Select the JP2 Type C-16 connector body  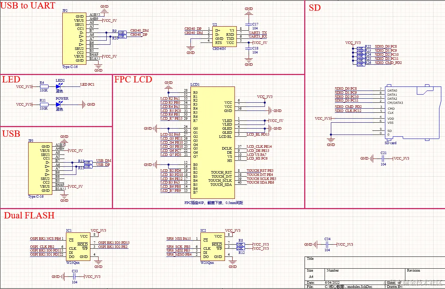(x=73, y=38)
